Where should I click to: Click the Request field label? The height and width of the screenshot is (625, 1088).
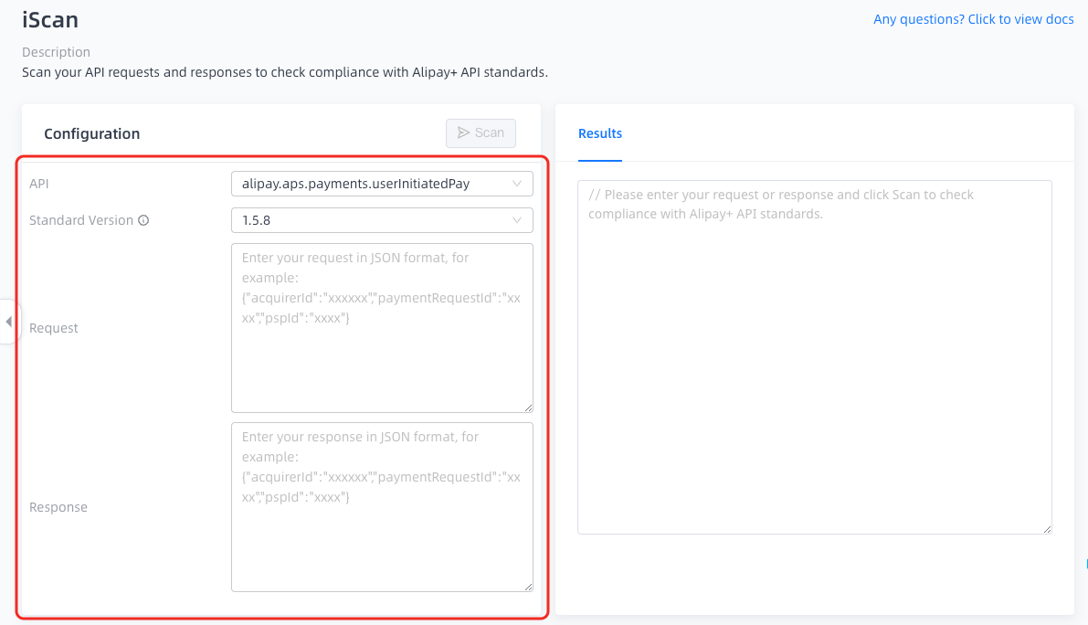[x=54, y=328]
